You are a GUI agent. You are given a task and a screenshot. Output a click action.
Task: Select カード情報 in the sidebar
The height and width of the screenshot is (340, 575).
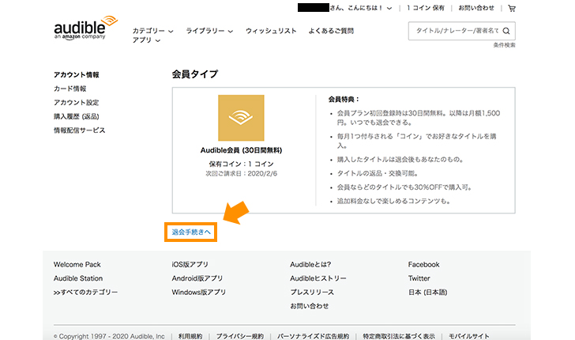pos(70,89)
